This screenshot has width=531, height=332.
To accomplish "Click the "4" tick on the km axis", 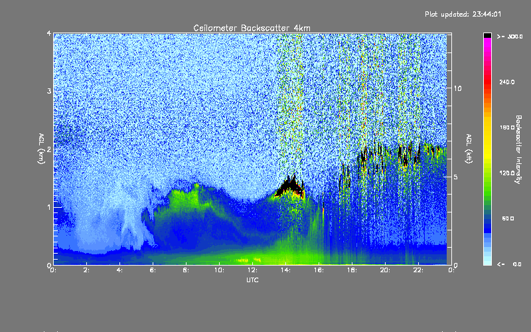I will click(49, 33).
